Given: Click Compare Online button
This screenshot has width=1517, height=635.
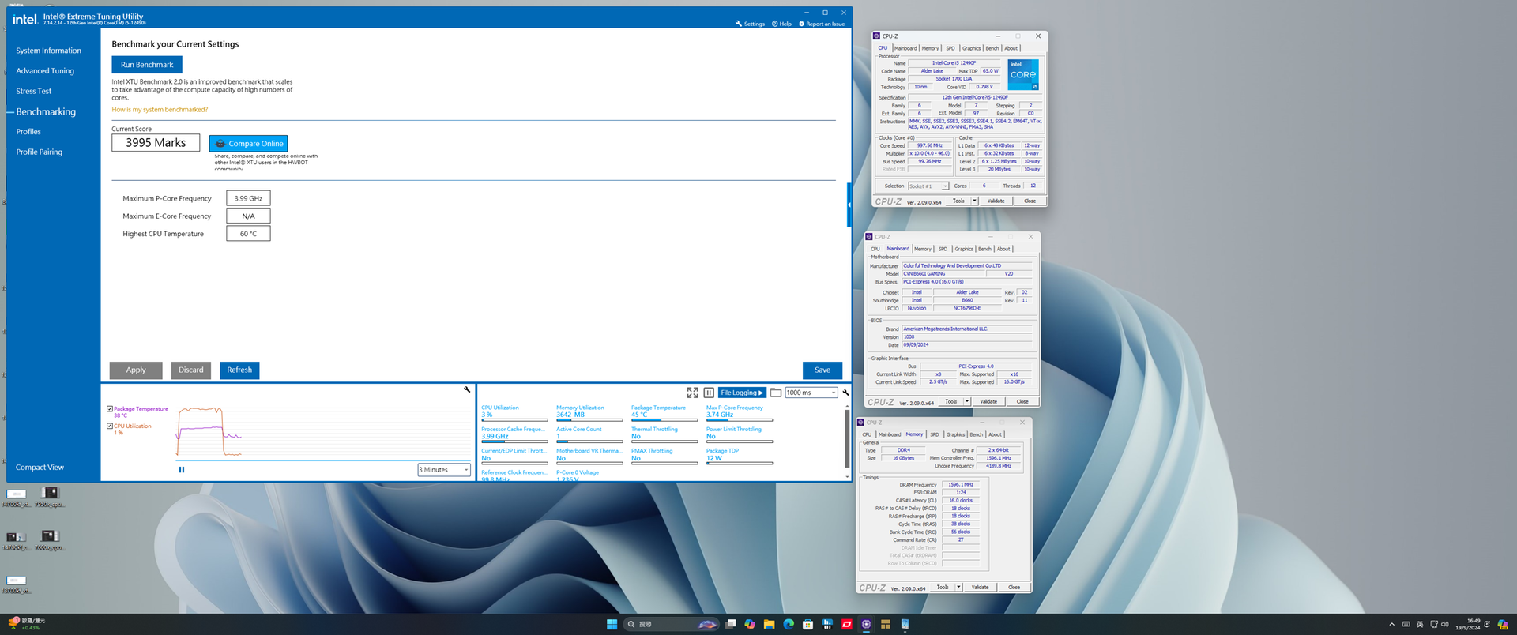Looking at the screenshot, I should 248,144.
